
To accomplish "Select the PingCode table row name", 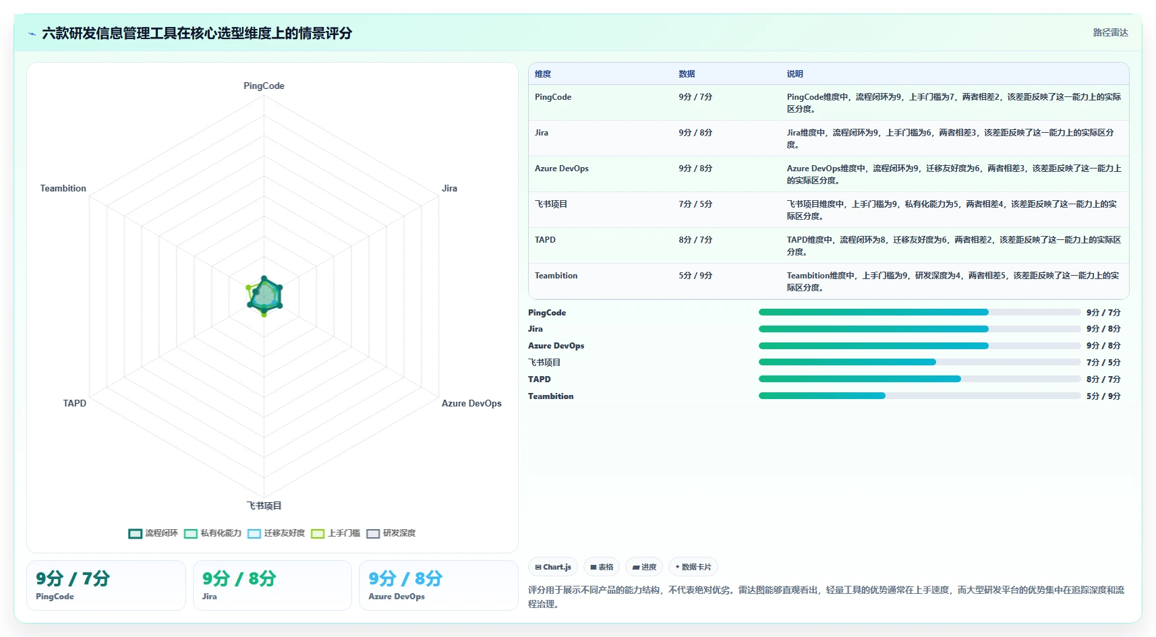I will pos(553,97).
